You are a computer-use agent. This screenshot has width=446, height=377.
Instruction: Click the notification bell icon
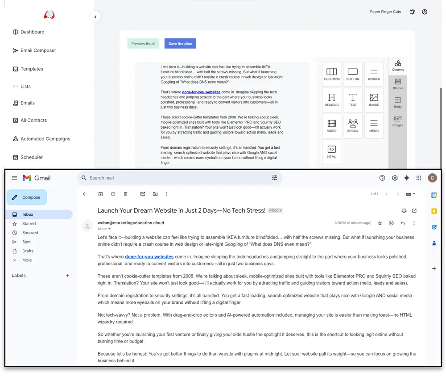click(x=412, y=12)
